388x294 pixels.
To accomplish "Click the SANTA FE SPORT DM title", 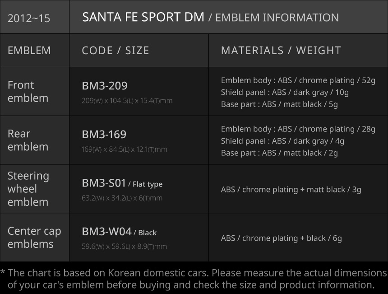I will (x=143, y=18).
